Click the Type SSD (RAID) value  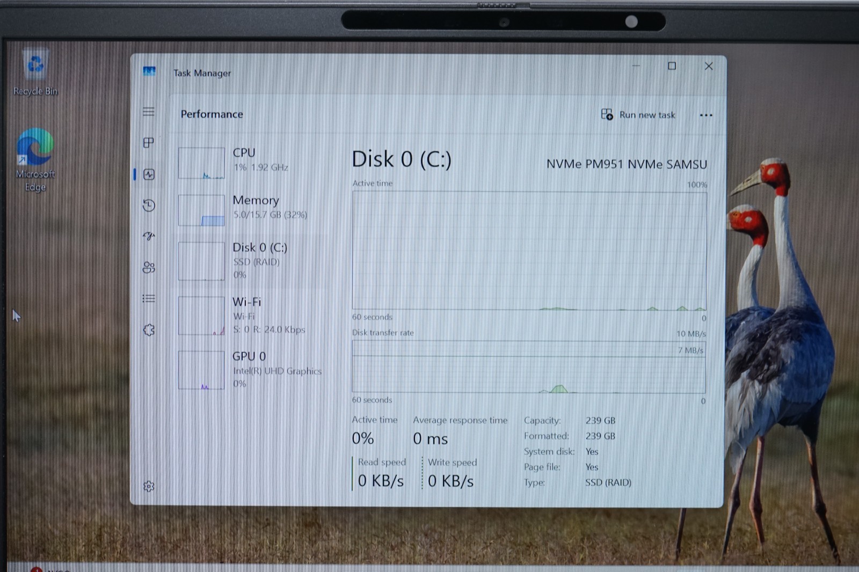point(608,482)
